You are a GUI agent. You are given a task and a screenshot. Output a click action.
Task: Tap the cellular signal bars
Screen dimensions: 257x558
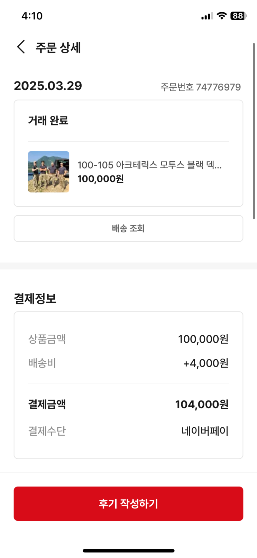point(207,16)
